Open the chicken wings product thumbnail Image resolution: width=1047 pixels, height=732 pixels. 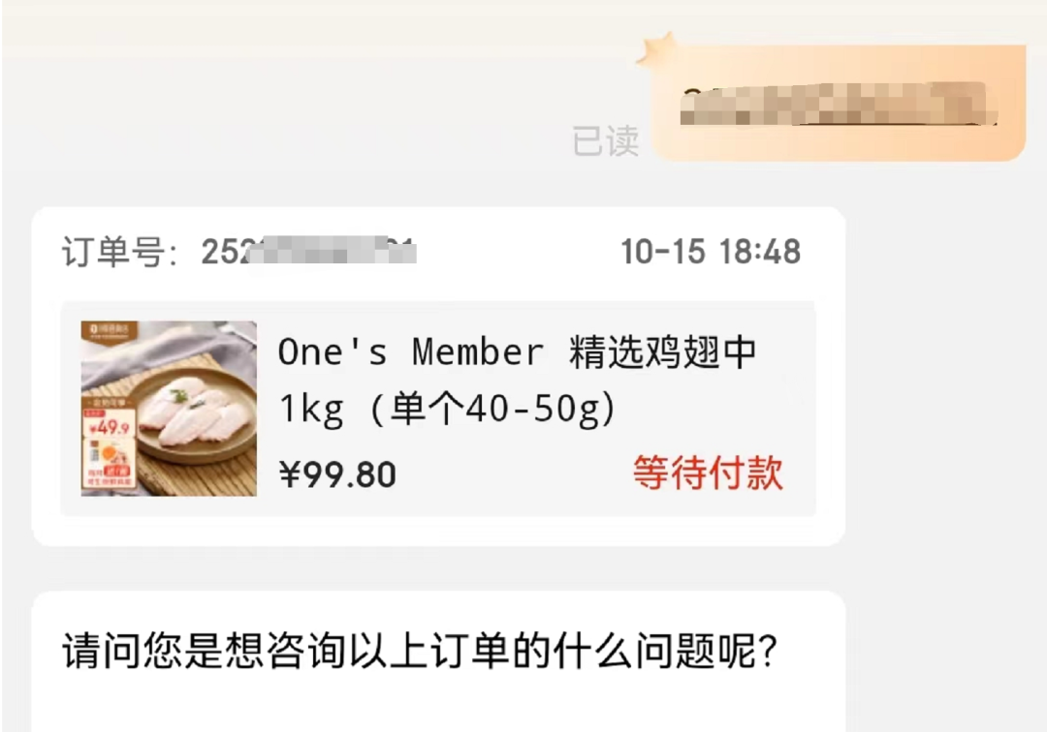[x=169, y=409]
